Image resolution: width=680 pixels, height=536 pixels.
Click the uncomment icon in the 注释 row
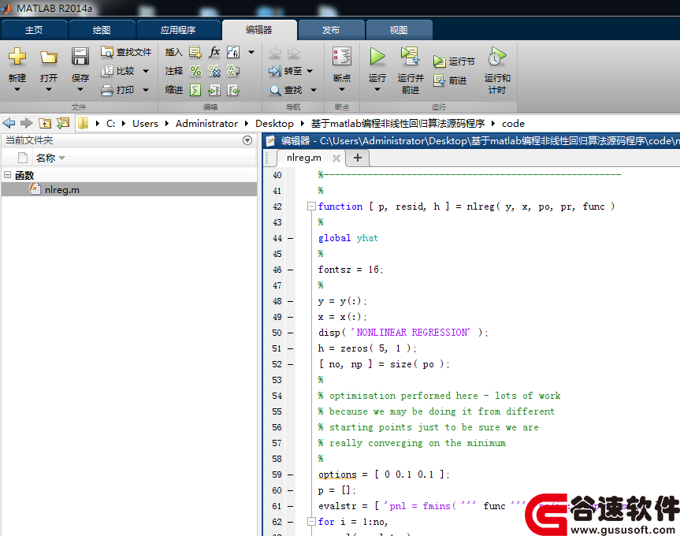coord(214,71)
